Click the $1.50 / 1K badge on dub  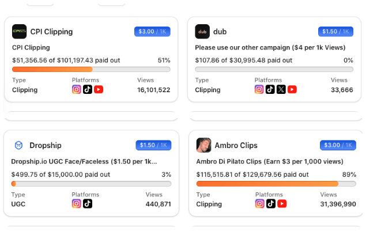pyautogui.click(x=335, y=32)
